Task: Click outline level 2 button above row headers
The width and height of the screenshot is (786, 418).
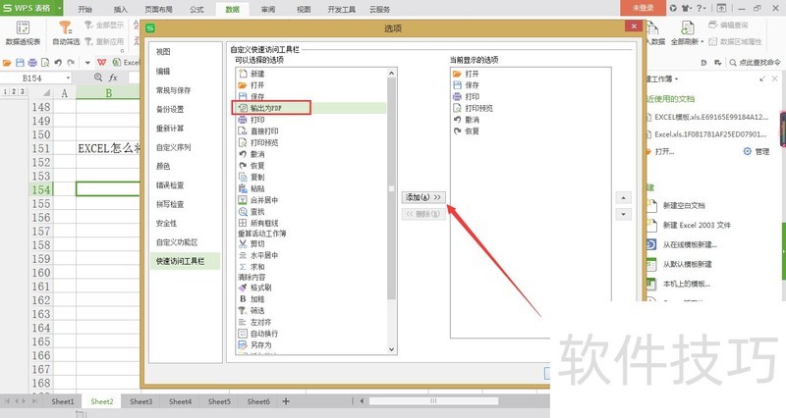Action: [x=14, y=92]
